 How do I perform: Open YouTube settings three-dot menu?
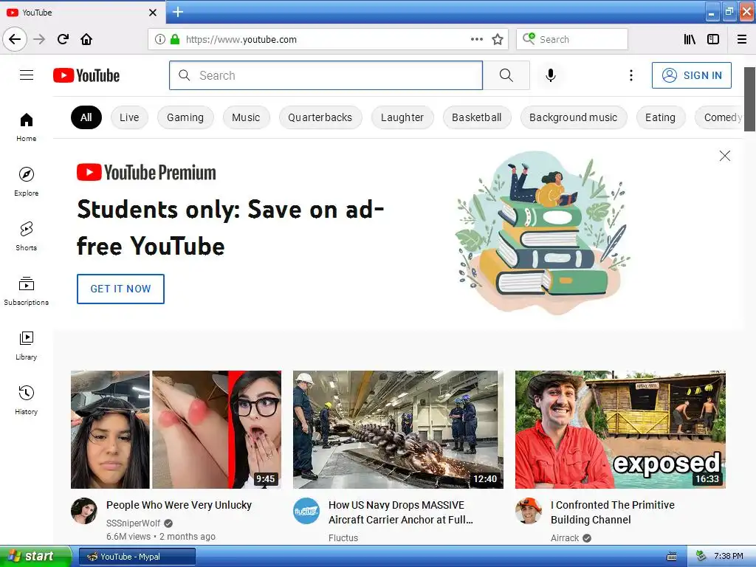pyautogui.click(x=630, y=75)
